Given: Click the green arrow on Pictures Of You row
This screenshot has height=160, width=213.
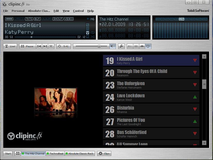Looking at the screenshot, I should point(195,121).
